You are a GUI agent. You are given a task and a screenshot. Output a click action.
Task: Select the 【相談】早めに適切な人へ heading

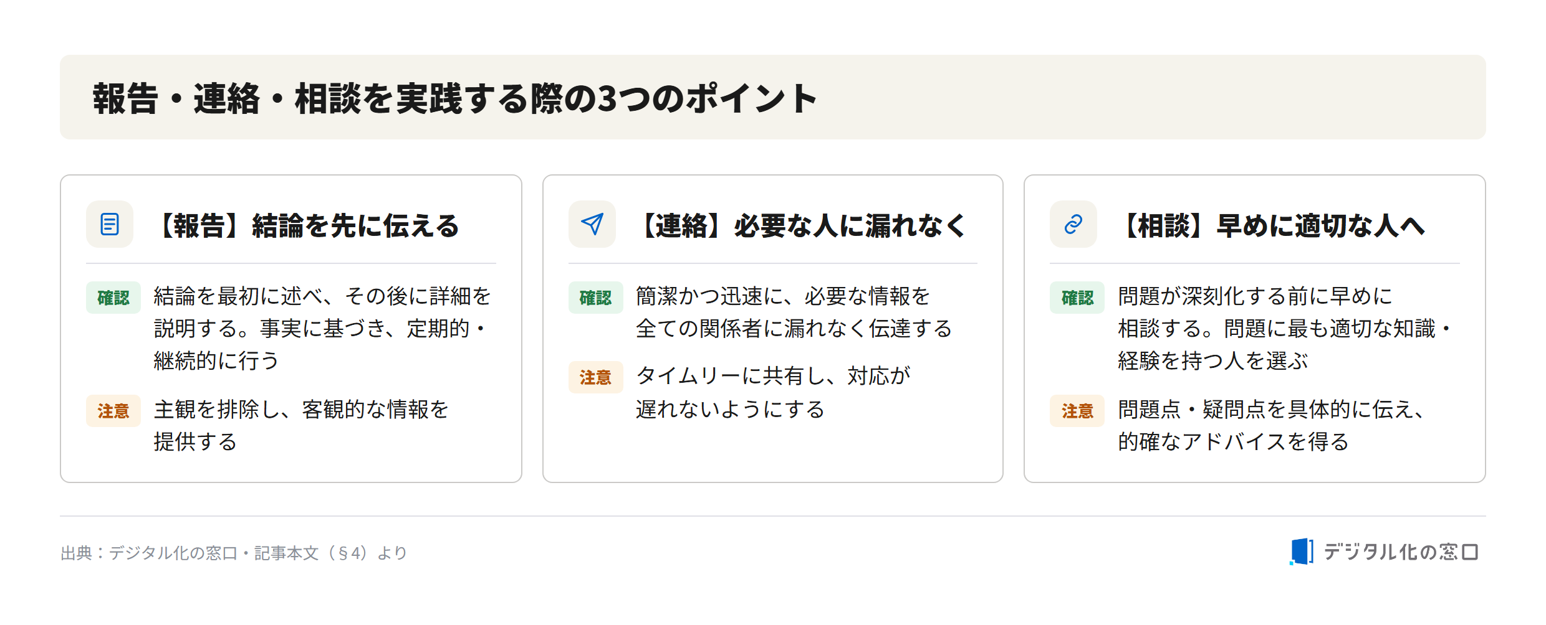tap(1270, 225)
